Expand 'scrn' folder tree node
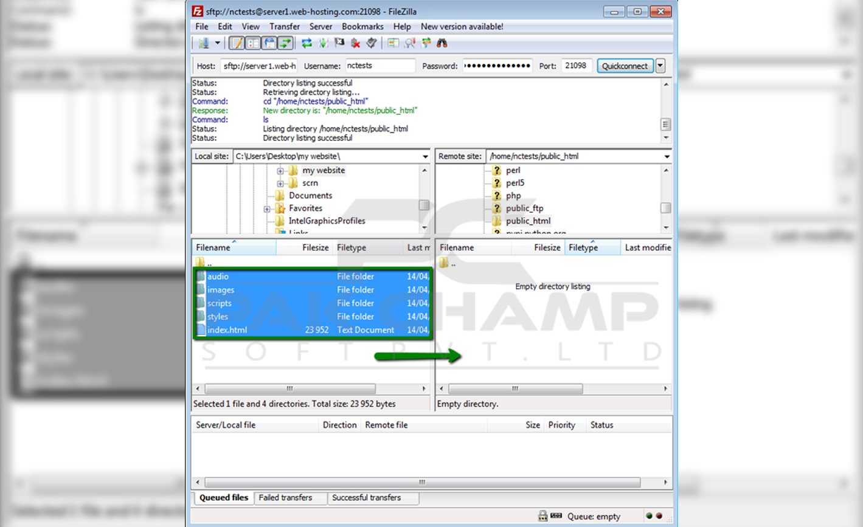 [x=280, y=184]
